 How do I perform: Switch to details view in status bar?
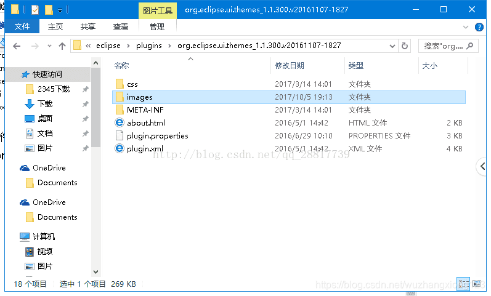click(463, 284)
